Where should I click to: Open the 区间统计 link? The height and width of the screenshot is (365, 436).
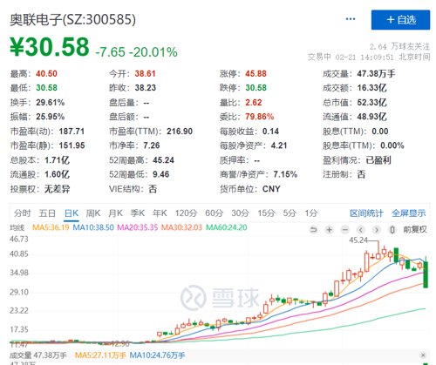pos(366,213)
